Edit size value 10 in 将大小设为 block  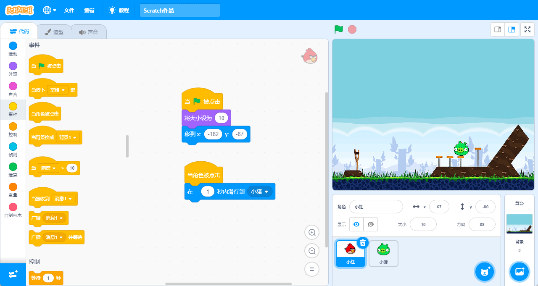pyautogui.click(x=222, y=118)
